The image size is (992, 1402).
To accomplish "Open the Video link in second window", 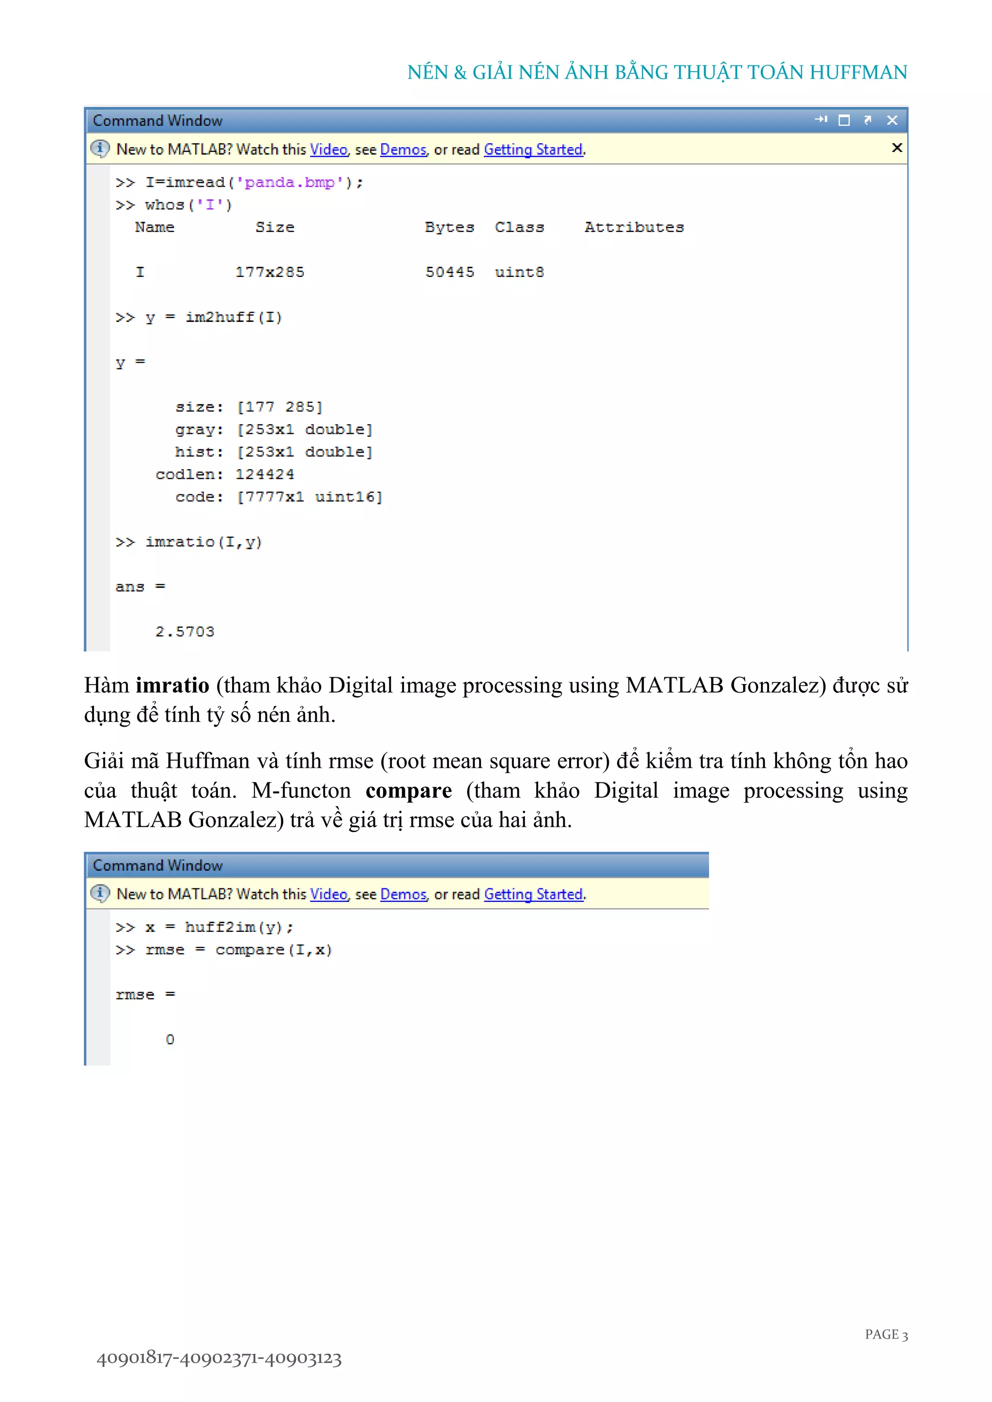I will [x=328, y=895].
